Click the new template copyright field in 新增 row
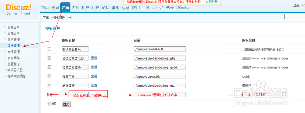The height and width of the screenshot is (113, 305). 255,94
